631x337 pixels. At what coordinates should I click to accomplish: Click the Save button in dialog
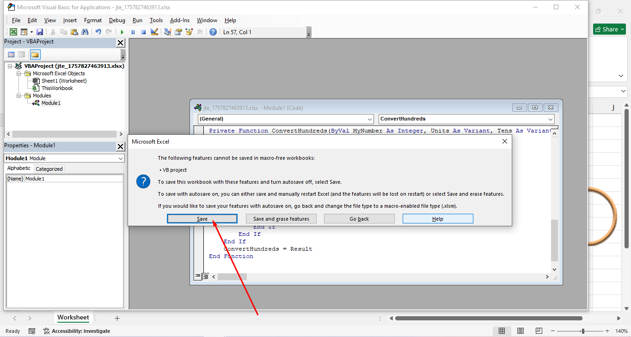[202, 219]
